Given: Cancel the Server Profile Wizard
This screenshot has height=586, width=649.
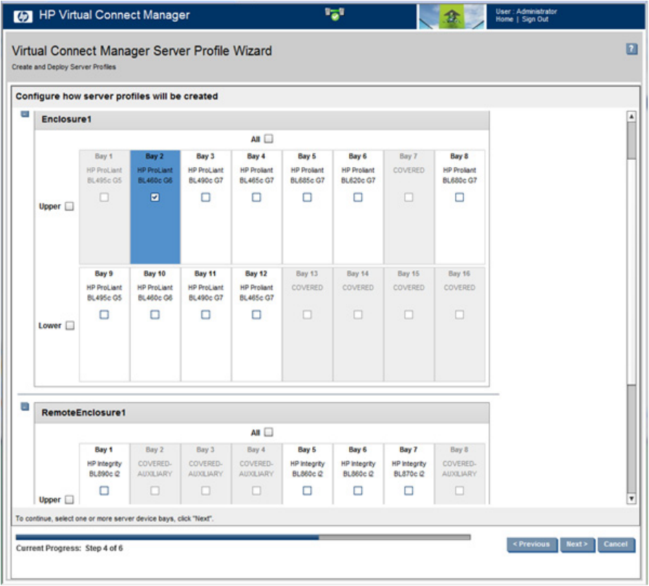Looking at the screenshot, I should point(616,544).
